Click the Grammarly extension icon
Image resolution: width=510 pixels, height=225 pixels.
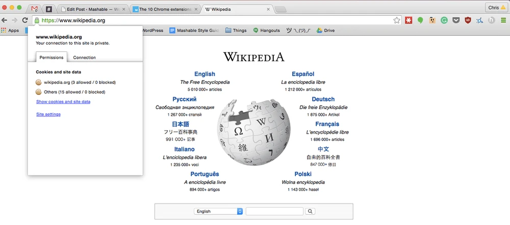coord(444,20)
